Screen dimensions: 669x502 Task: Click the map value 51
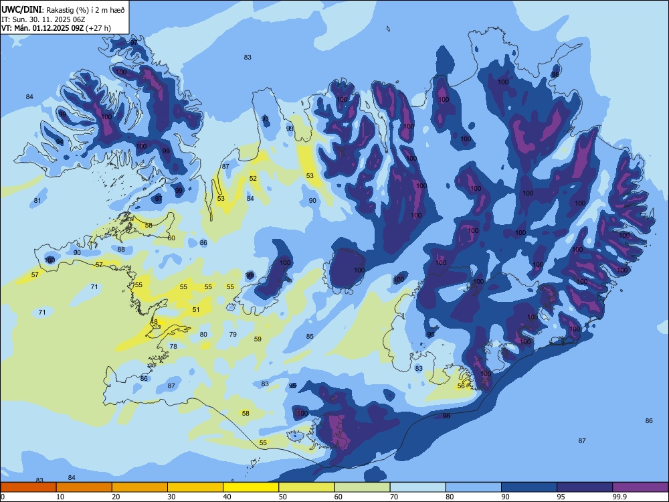196,309
